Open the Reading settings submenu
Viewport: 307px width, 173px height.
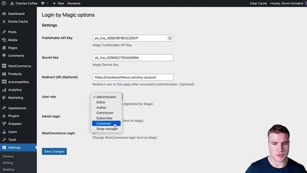pyautogui.click(x=8, y=169)
